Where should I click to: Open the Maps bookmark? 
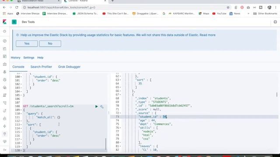pos(204,14)
